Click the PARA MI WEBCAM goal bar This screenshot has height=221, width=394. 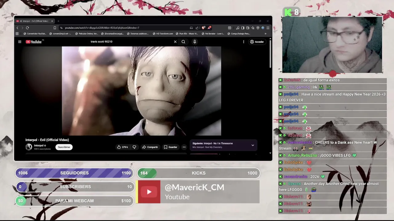tap(74, 201)
